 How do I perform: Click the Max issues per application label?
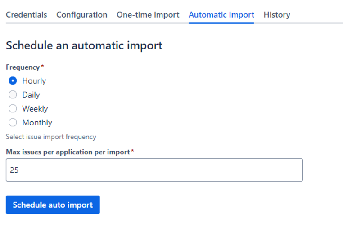[x=68, y=152]
